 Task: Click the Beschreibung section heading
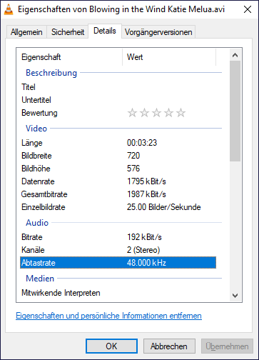[x=51, y=73]
